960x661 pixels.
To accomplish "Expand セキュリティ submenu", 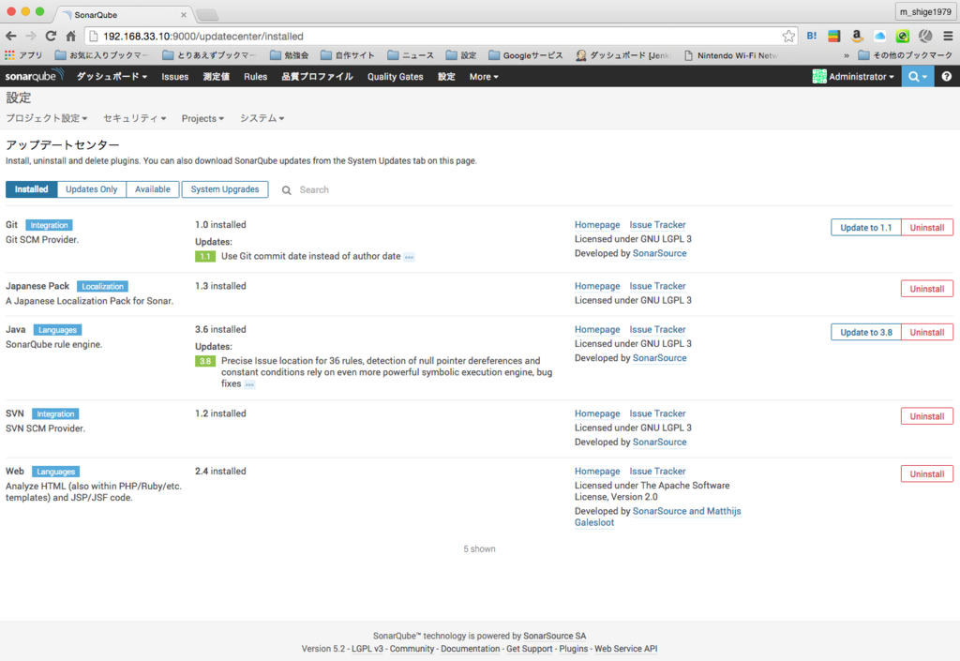I will (x=134, y=118).
